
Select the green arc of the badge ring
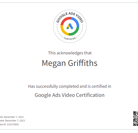click(x=75, y=32)
